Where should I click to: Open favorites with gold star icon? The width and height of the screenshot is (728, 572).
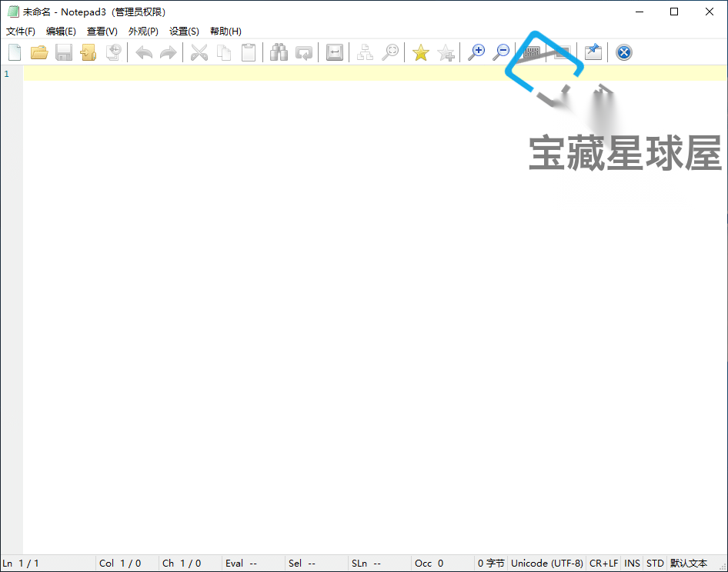(x=421, y=52)
